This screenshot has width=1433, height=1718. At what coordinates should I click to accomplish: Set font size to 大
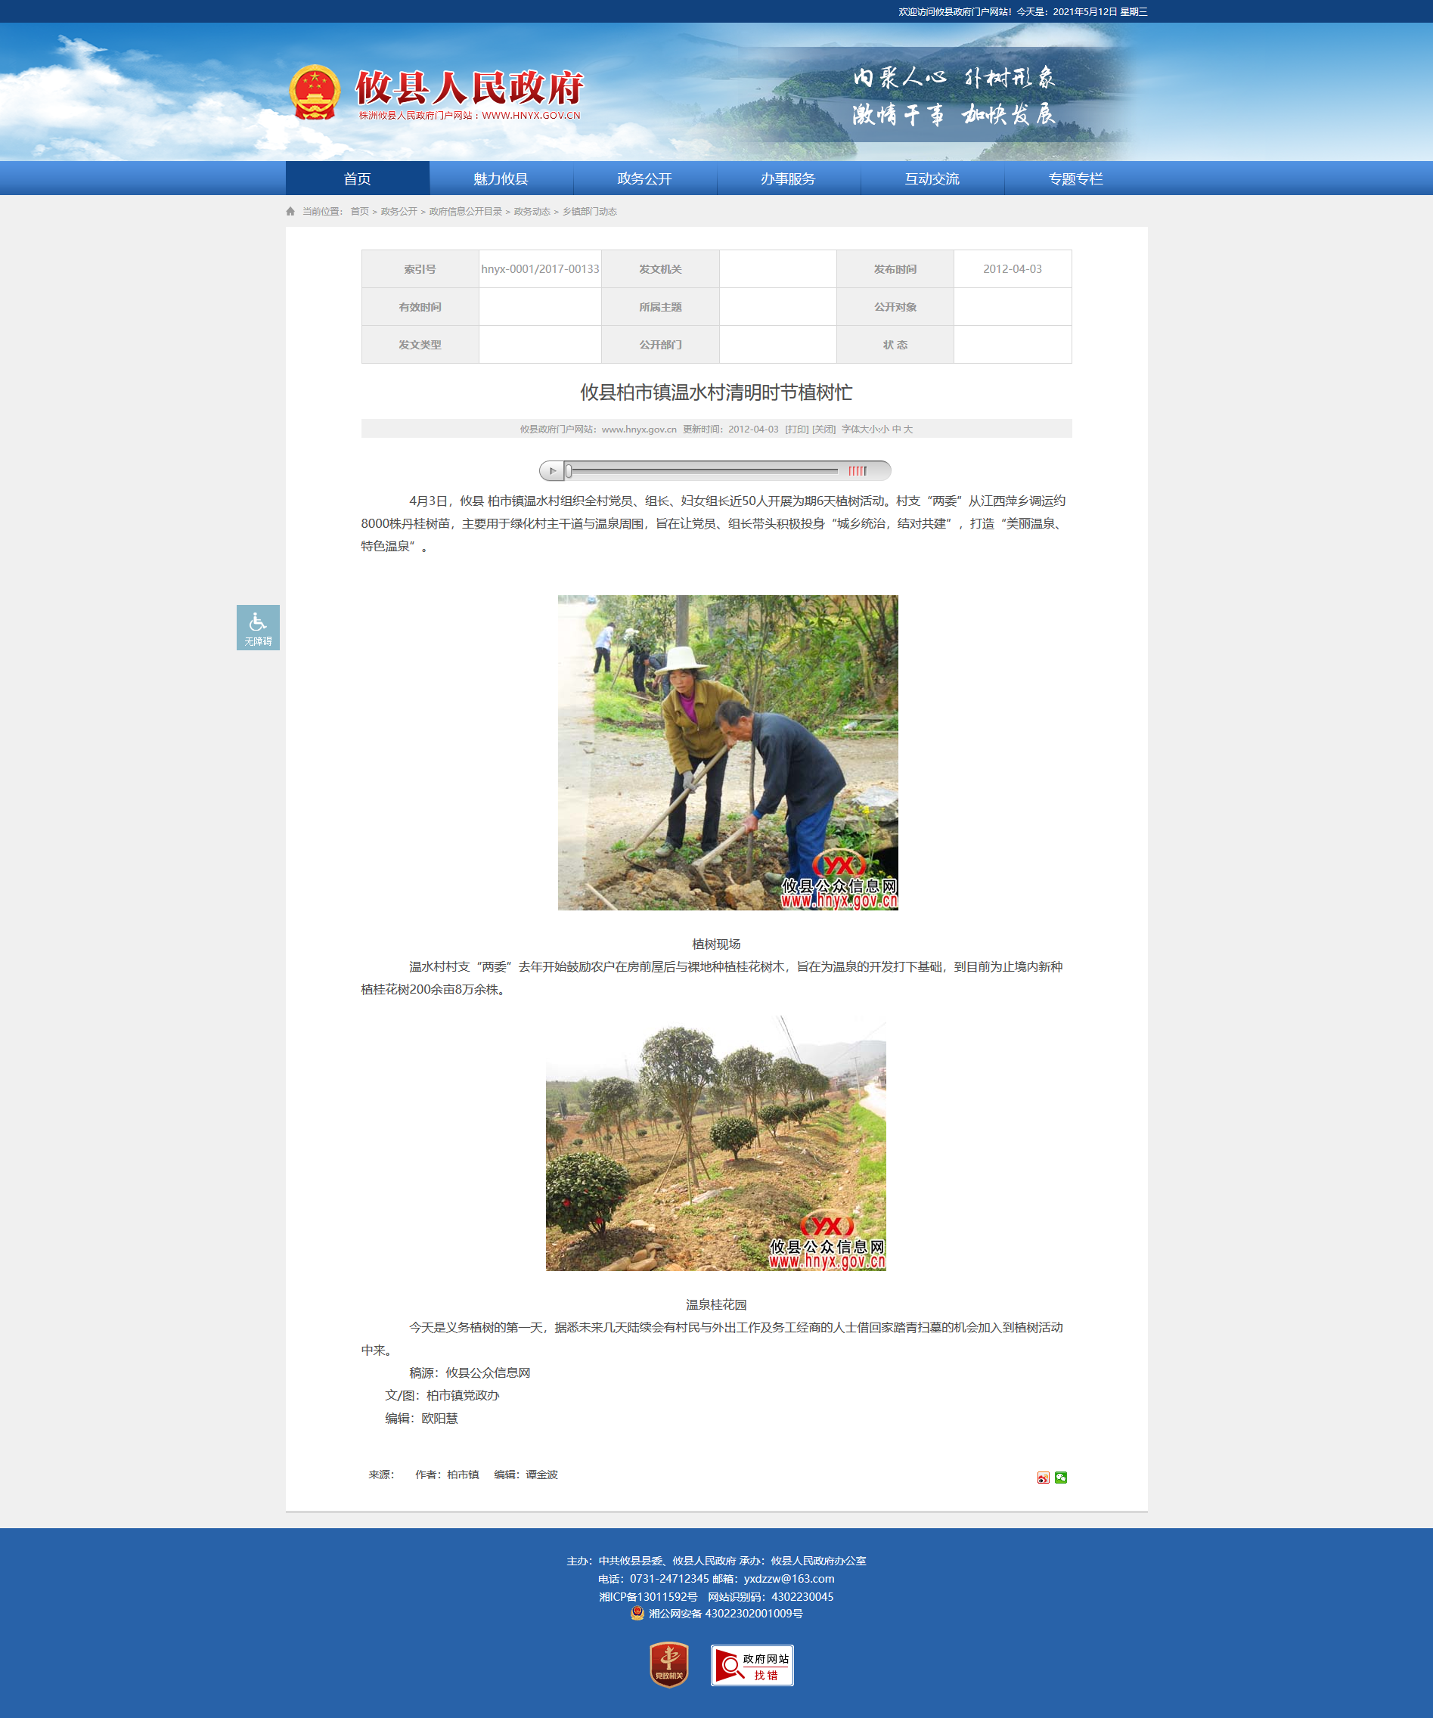point(908,429)
